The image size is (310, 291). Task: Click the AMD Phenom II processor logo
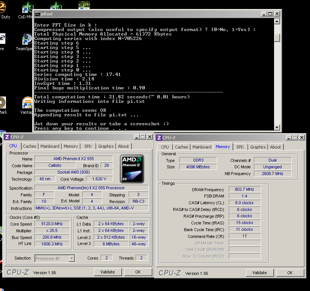(132, 169)
